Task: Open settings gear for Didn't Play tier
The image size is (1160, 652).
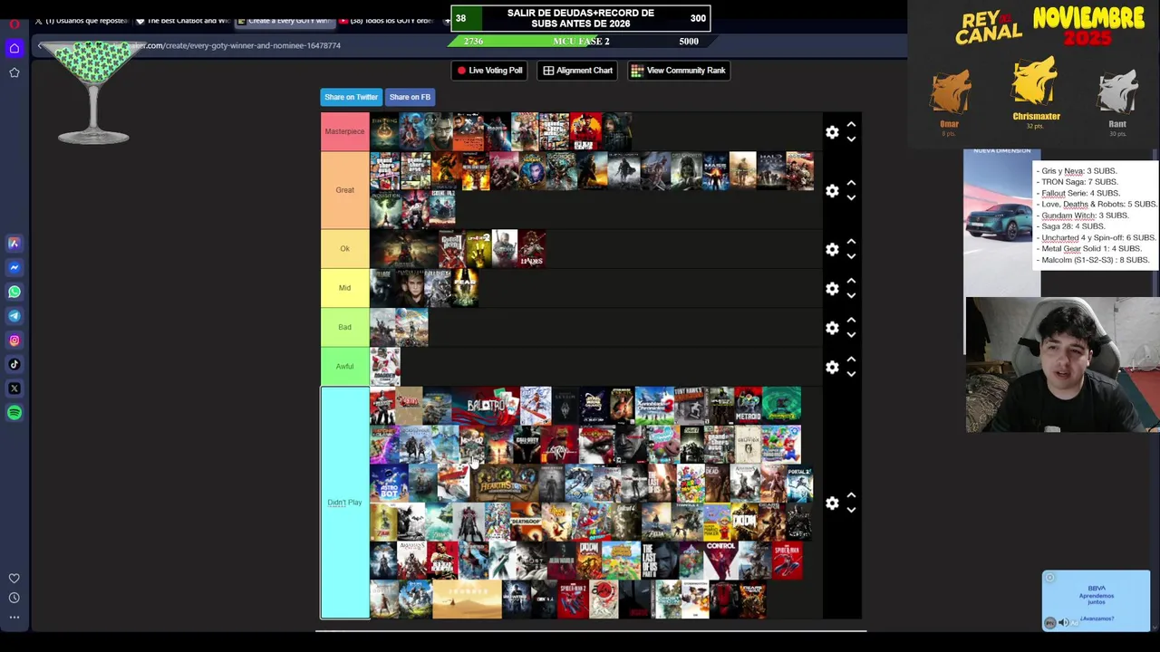Action: [x=832, y=503]
